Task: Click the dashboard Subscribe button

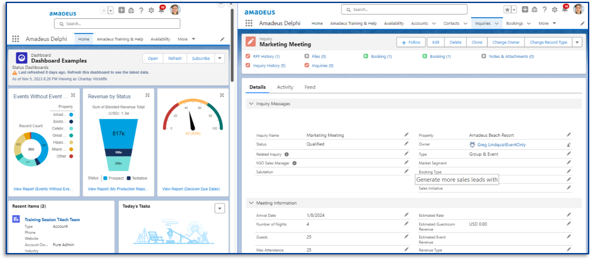Action: coord(201,58)
